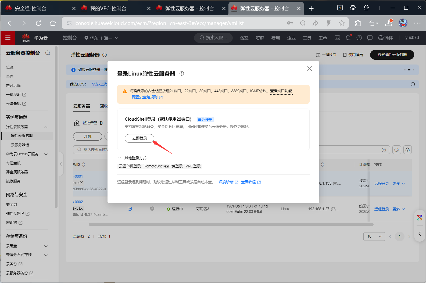Open account menu yuxb73
426x283 pixels.
(x=412, y=38)
